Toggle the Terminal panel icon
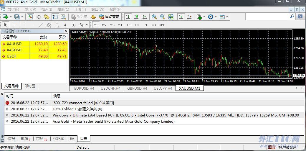The image size is (306, 151). click(55, 17)
